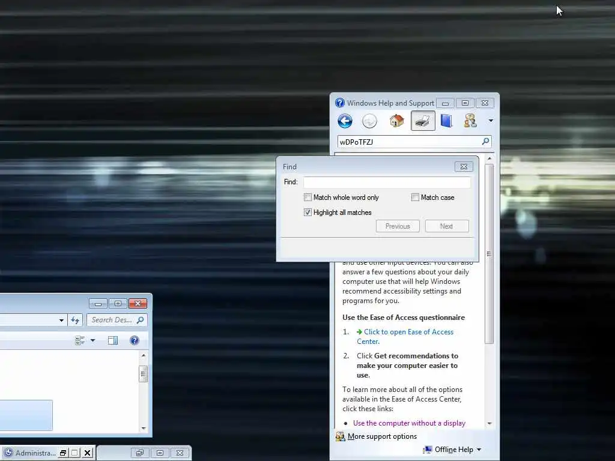This screenshot has height=461, width=615.
Task: Close the Find dialog
Action: pos(464,167)
